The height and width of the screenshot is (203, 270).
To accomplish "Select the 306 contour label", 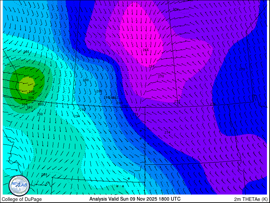I will [x=31, y=98].
